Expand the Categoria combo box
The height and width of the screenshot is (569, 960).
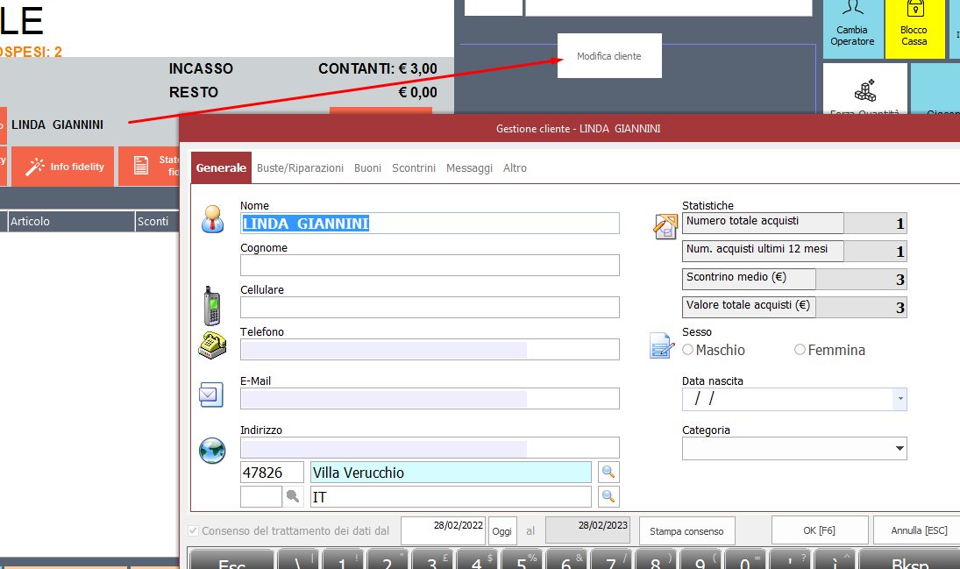pyautogui.click(x=900, y=449)
